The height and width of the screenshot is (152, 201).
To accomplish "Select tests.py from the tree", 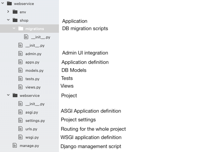I will (32, 79).
